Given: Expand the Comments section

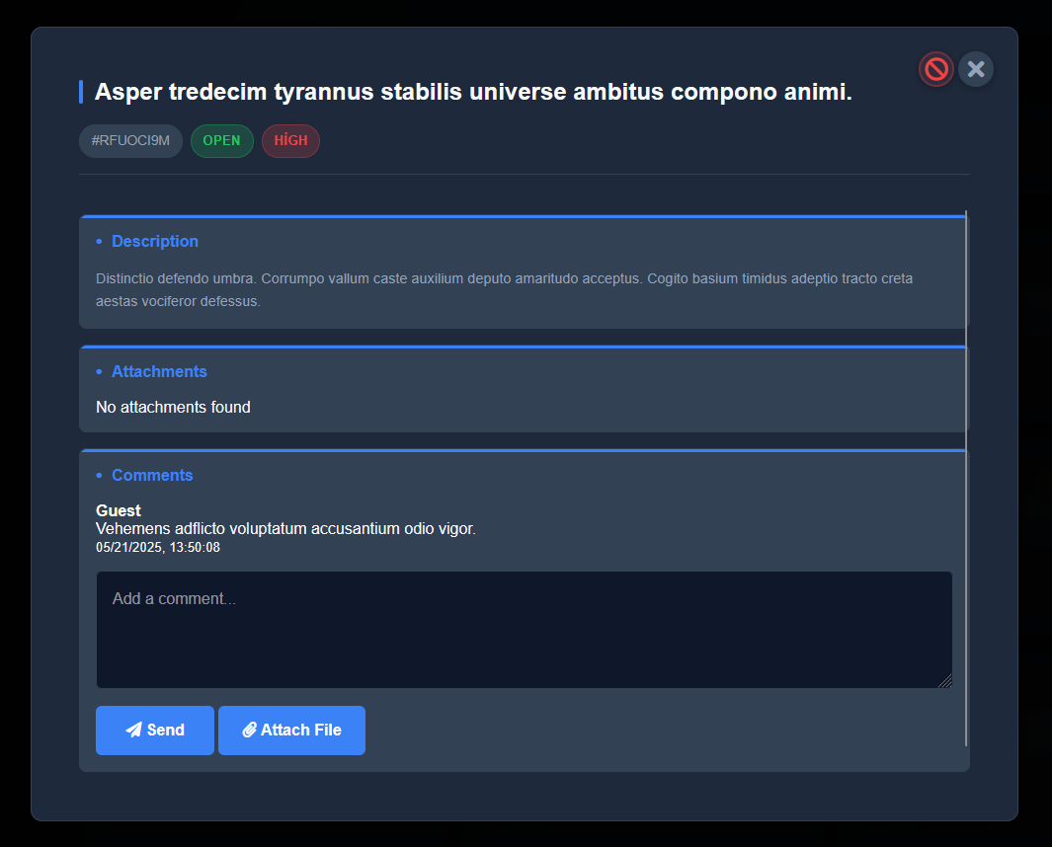Looking at the screenshot, I should point(153,475).
